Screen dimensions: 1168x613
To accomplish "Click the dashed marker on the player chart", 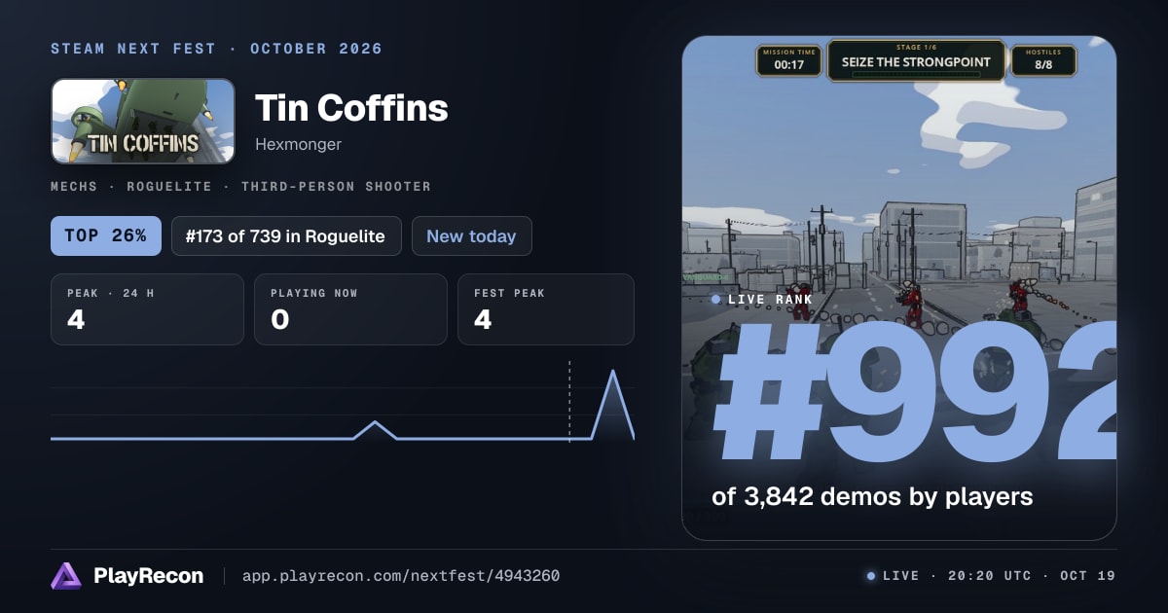I will [569, 402].
